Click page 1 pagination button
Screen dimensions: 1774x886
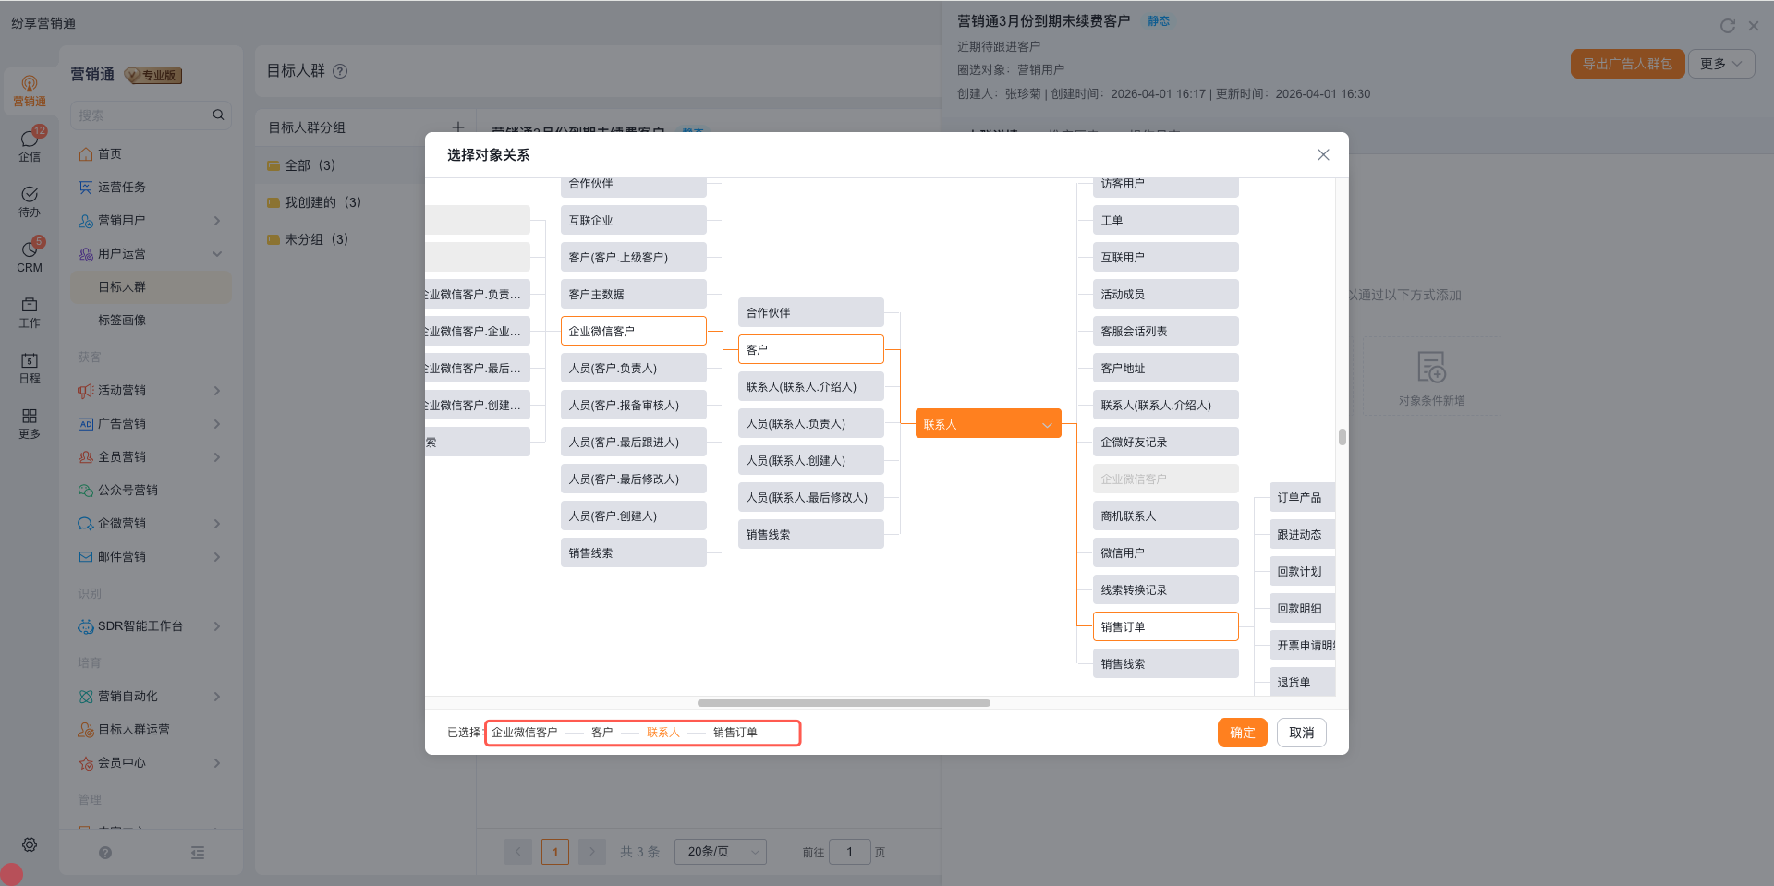(x=554, y=852)
